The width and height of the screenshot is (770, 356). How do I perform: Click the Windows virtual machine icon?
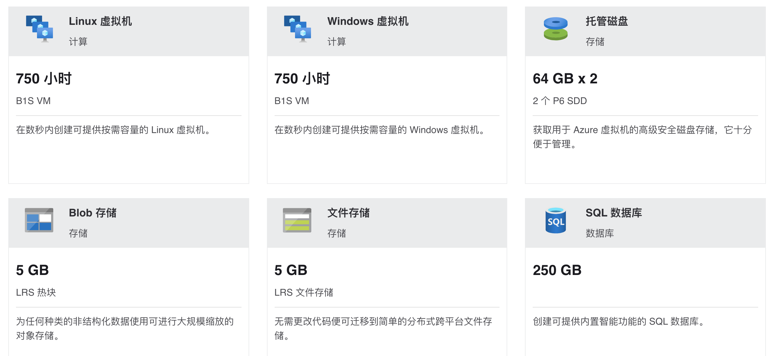(297, 29)
